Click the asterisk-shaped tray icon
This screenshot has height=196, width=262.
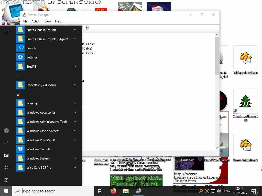click(x=207, y=191)
